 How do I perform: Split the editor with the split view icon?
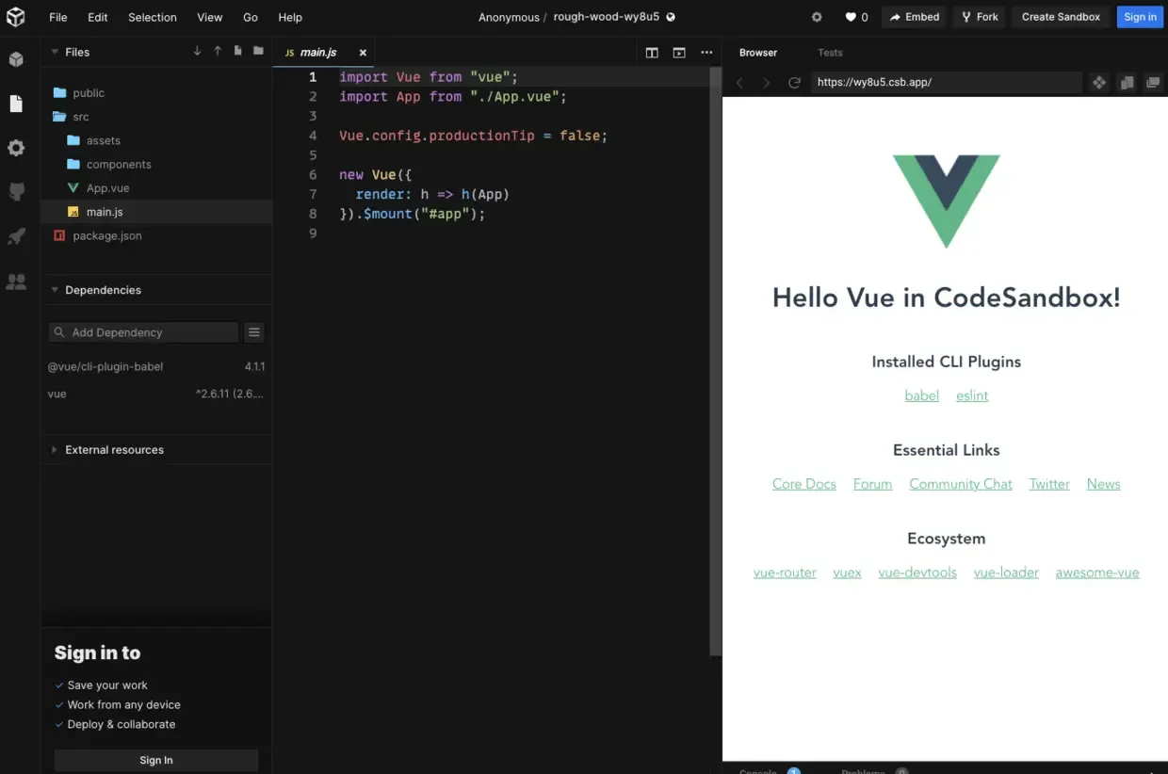click(652, 53)
